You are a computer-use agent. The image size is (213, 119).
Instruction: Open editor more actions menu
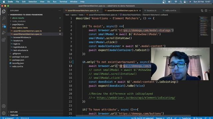[210, 11]
